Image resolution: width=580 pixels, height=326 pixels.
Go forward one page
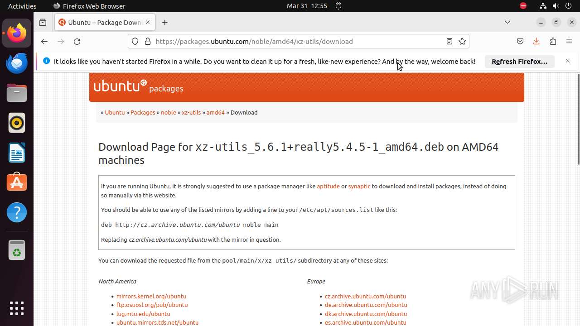click(61, 41)
